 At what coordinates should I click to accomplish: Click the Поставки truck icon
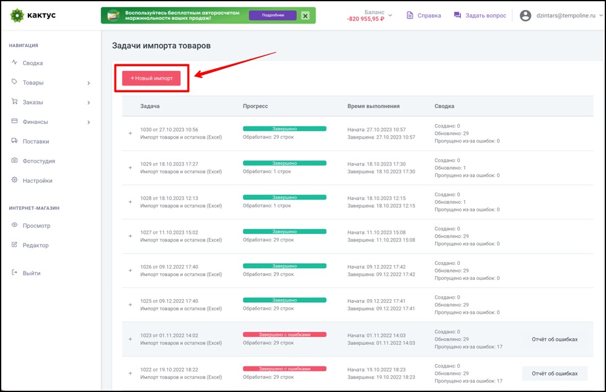14,141
